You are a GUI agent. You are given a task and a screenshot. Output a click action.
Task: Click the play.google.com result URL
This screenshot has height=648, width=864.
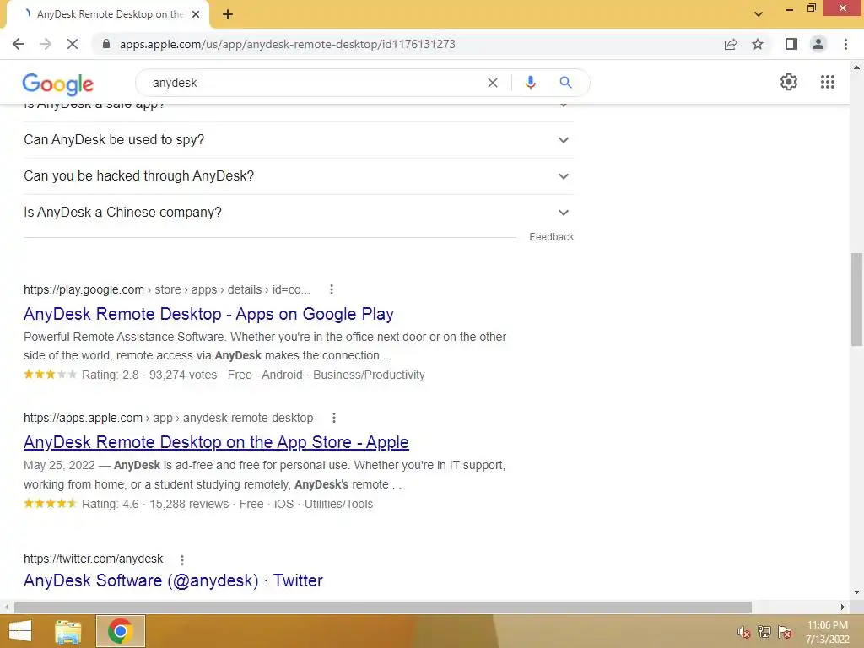pyautogui.click(x=166, y=289)
